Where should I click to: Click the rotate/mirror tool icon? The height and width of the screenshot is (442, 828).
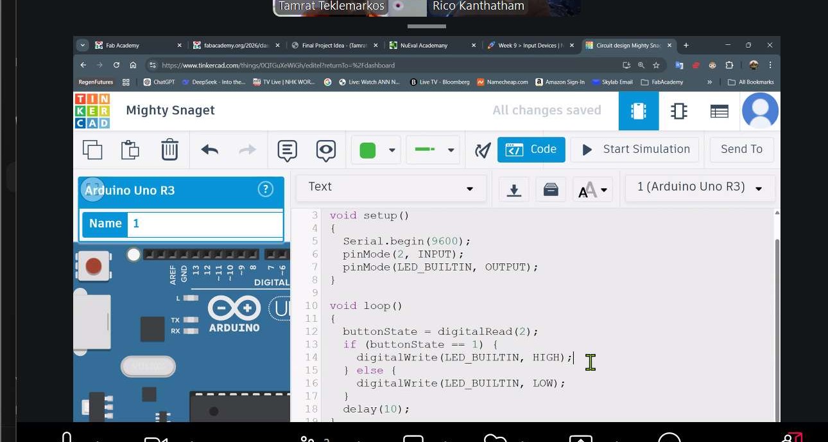tap(483, 150)
